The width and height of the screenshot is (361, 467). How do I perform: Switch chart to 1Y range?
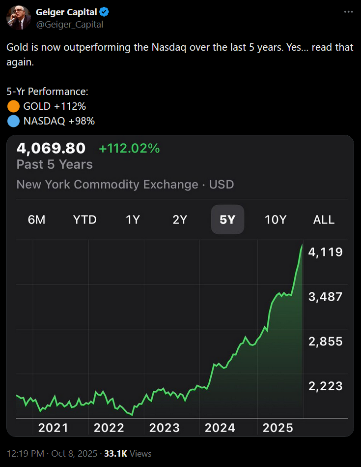[133, 220]
